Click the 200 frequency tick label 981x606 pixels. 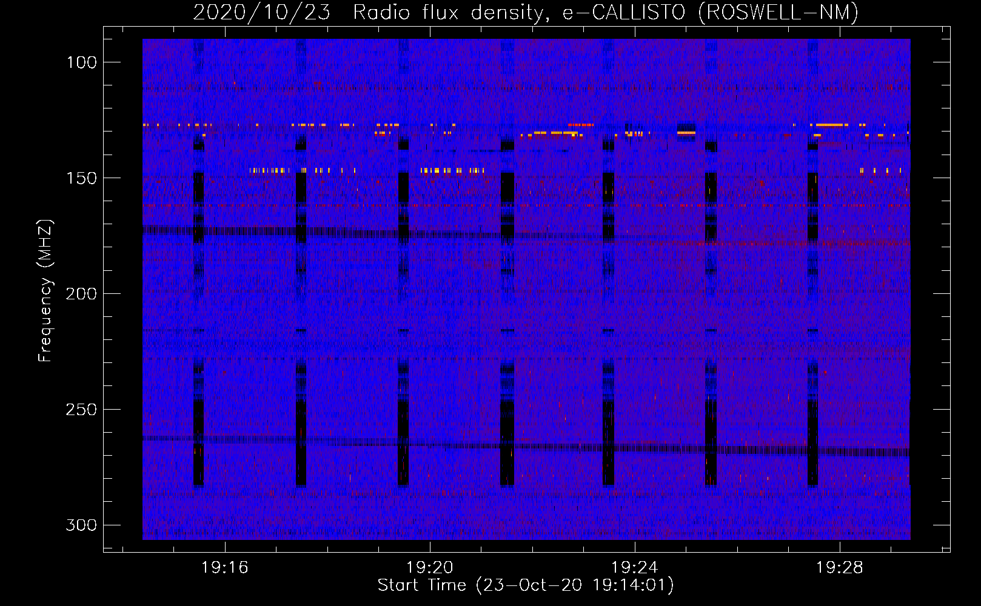click(81, 294)
